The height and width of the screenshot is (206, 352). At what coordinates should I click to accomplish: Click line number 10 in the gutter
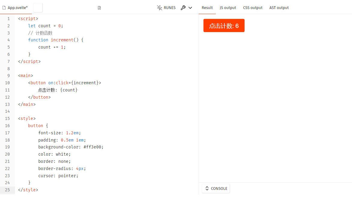(8, 83)
